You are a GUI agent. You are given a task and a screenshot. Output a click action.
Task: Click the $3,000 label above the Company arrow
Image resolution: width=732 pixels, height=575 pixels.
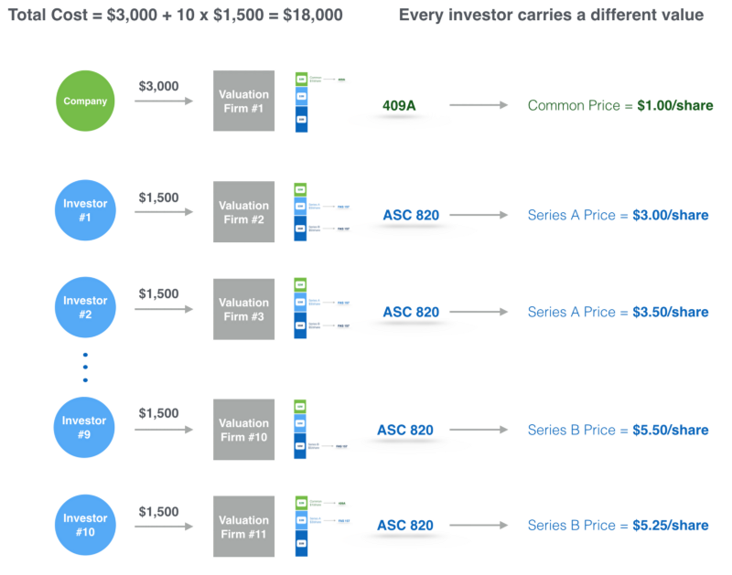pos(158,85)
